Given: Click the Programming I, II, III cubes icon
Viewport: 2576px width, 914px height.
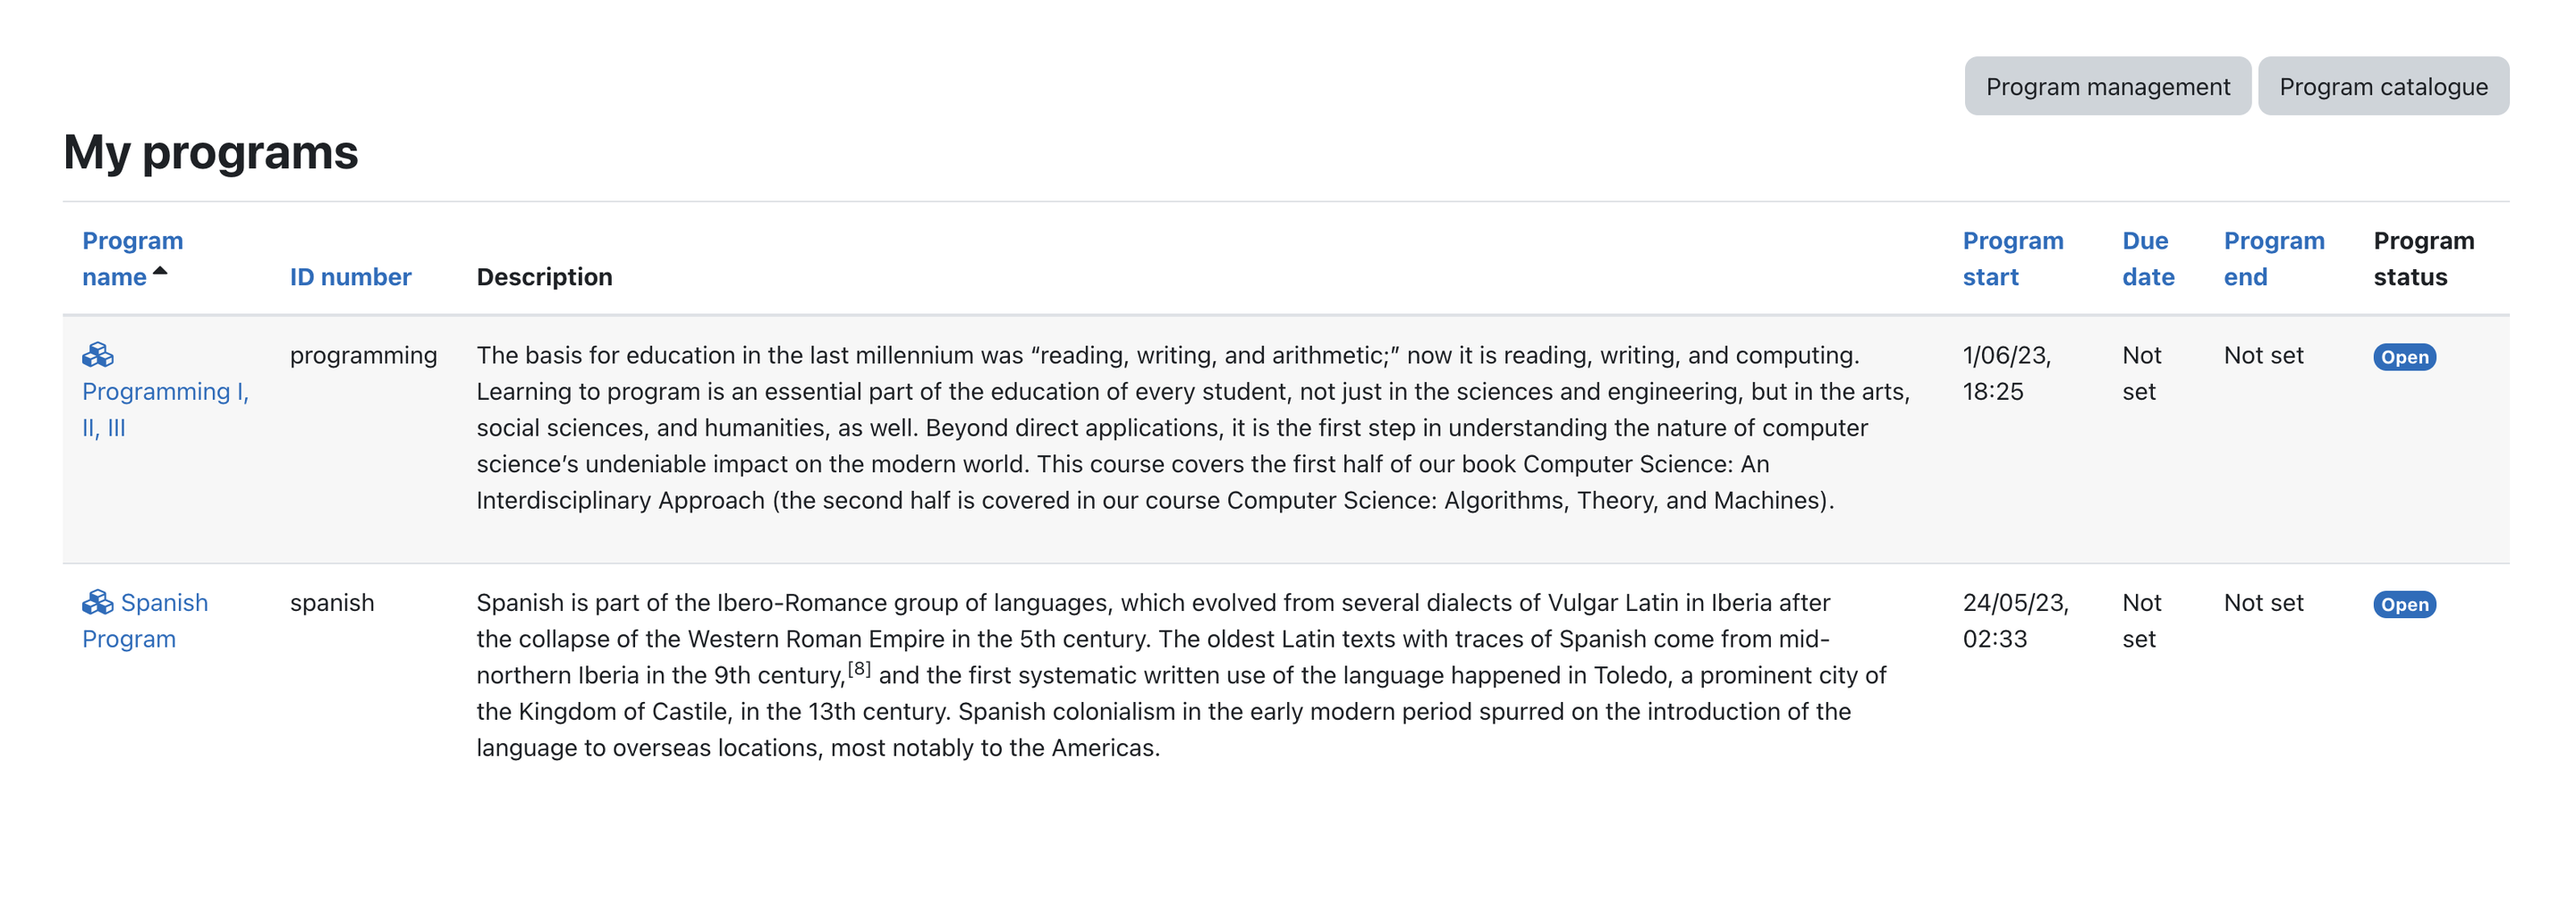Looking at the screenshot, I should [x=98, y=355].
